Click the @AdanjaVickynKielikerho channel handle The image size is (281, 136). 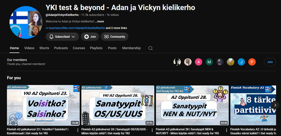(62, 15)
